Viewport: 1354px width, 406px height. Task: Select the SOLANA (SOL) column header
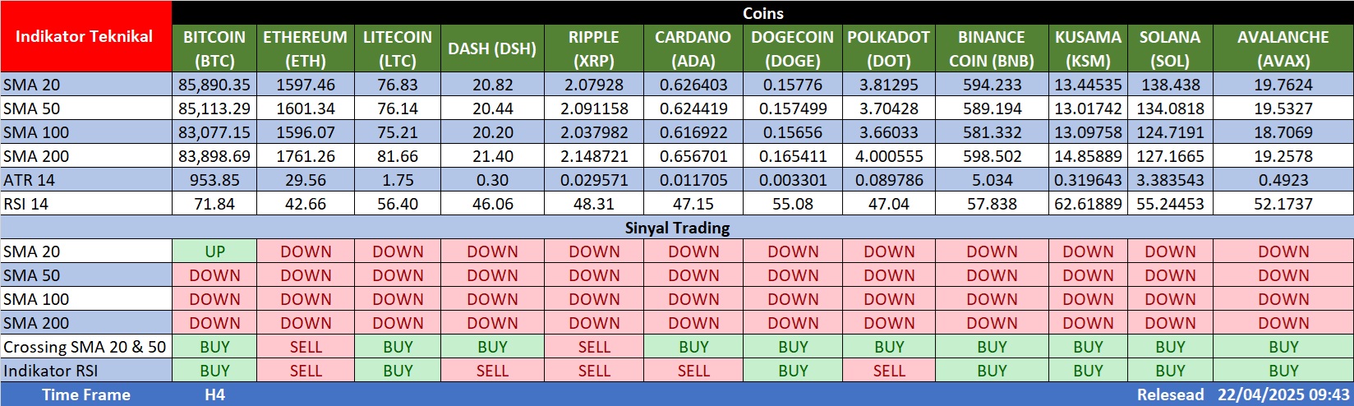(1170, 48)
